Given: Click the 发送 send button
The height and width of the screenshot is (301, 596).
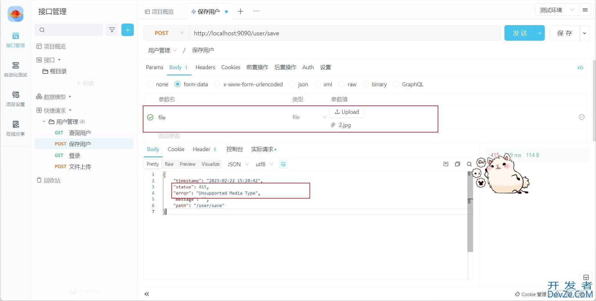Looking at the screenshot, I should (x=520, y=33).
